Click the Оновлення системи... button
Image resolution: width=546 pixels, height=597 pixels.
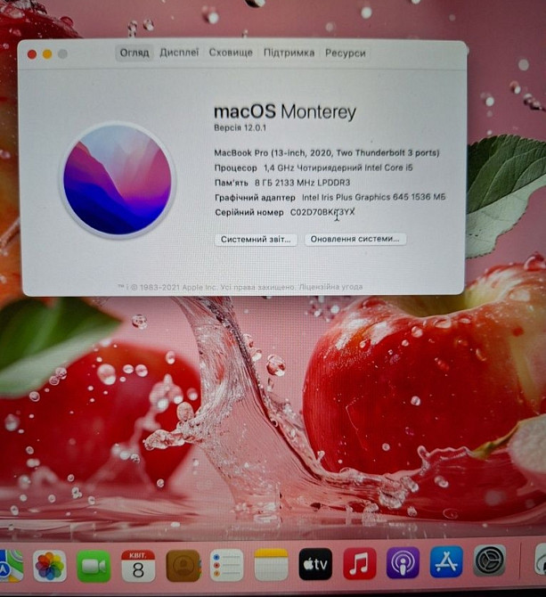pos(355,239)
